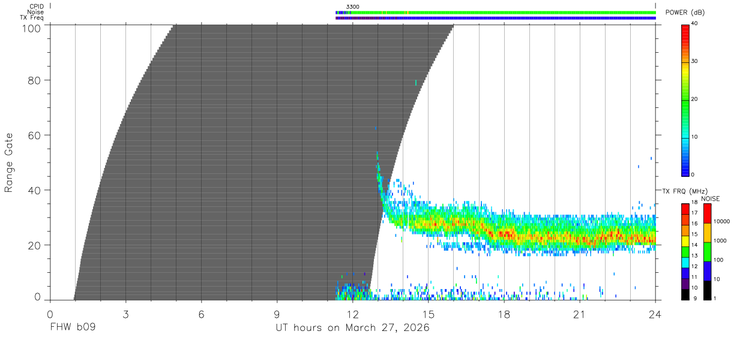This screenshot has height=340, width=737.
Task: Click the UT hour tick label '24'
Action: coord(655,314)
